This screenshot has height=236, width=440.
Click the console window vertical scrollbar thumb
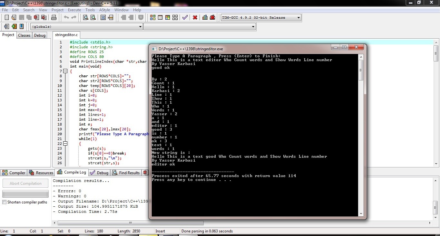click(x=361, y=70)
